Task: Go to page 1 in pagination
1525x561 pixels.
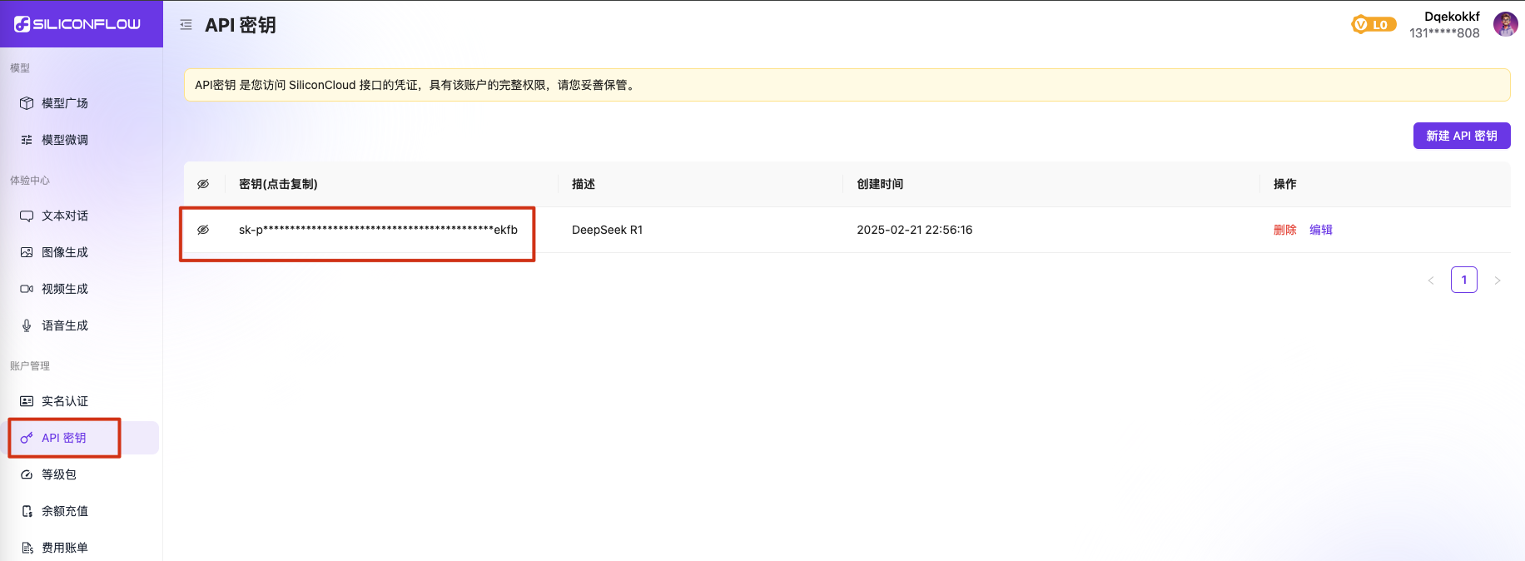Action: [1464, 280]
